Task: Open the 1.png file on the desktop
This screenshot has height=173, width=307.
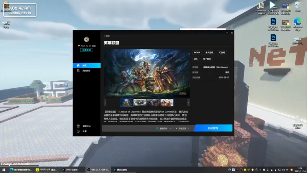Action: [6, 24]
